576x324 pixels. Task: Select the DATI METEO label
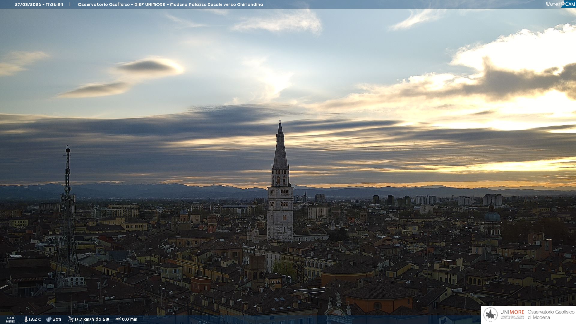click(x=10, y=319)
